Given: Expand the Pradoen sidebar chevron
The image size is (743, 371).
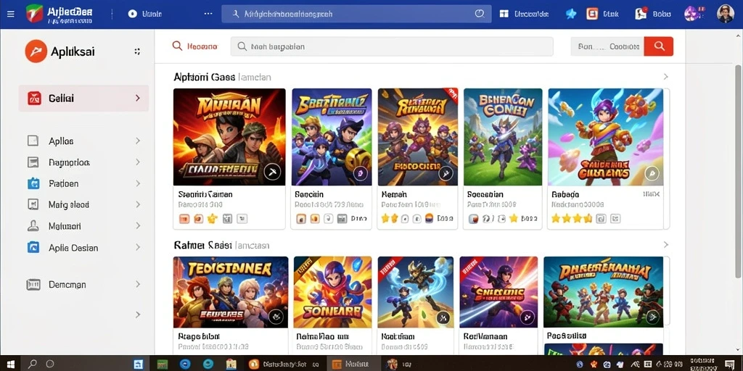Looking at the screenshot, I should 138,183.
